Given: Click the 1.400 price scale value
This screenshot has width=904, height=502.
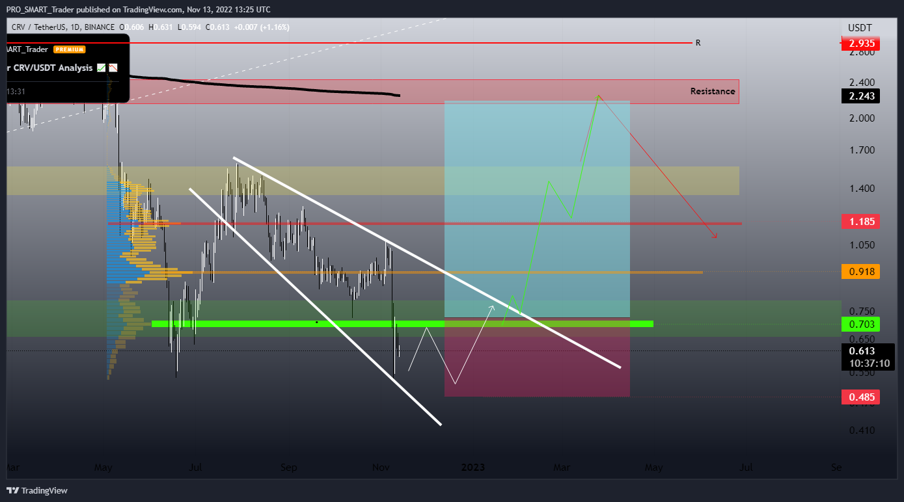Looking at the screenshot, I should click(x=860, y=189).
